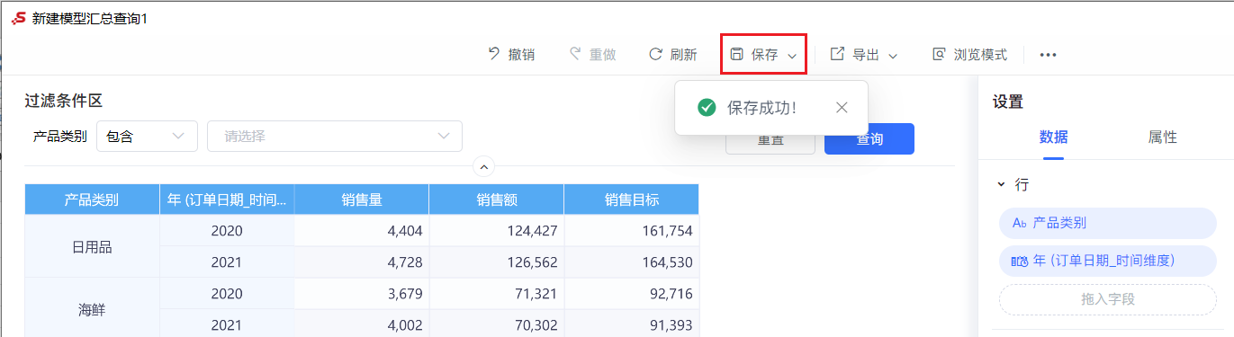
Task: Select sales target cell 161,754
Action: coord(631,231)
